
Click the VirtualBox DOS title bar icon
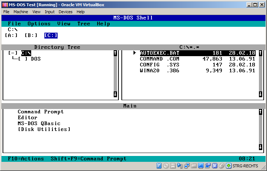pos(5,5)
